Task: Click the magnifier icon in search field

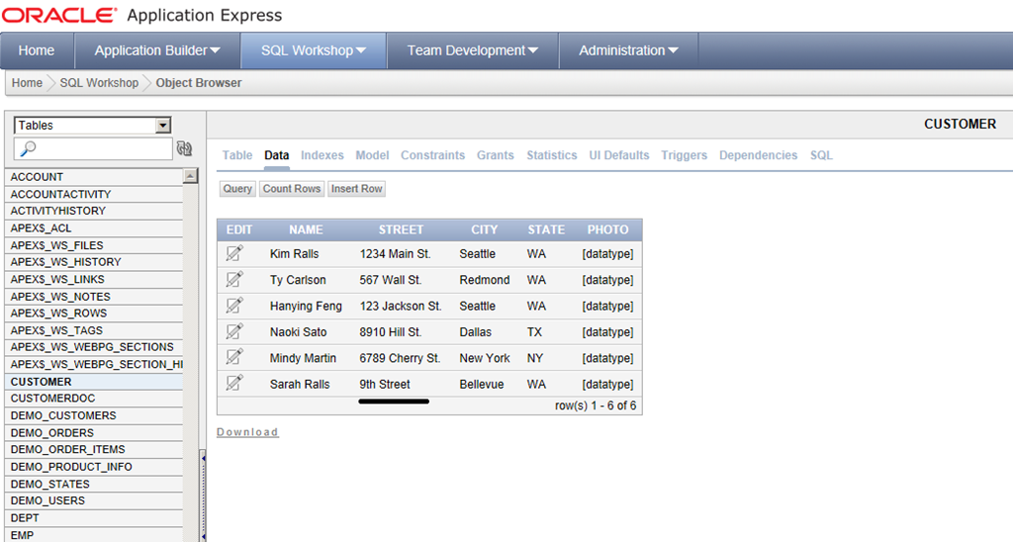Action: coord(28,148)
